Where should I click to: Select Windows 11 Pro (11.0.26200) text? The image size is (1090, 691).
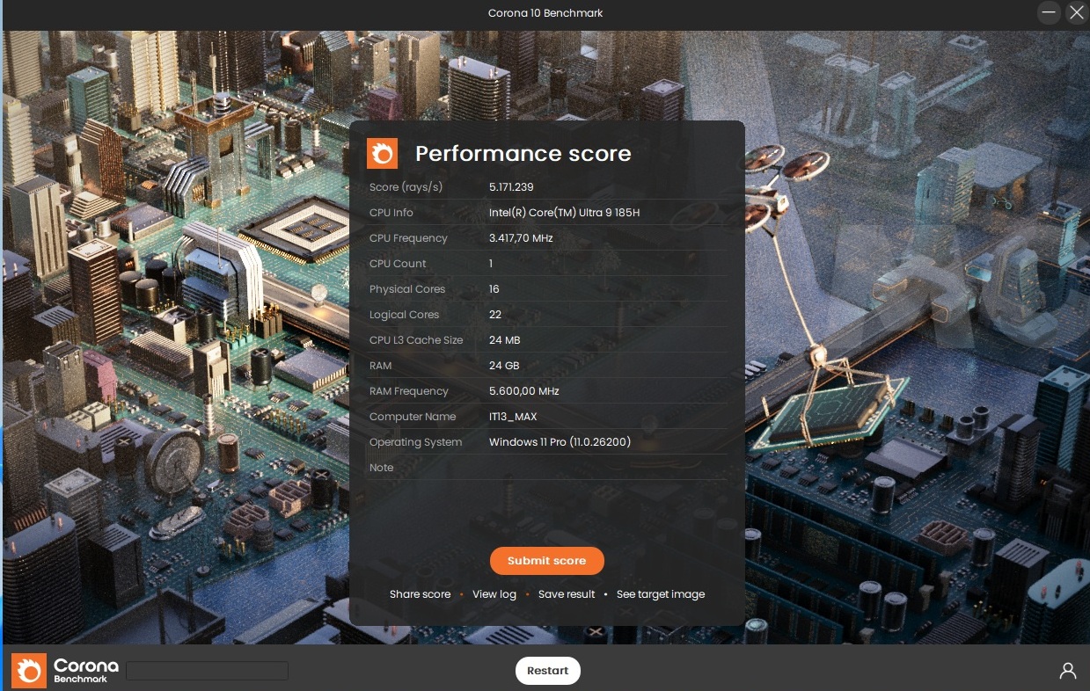click(x=560, y=442)
